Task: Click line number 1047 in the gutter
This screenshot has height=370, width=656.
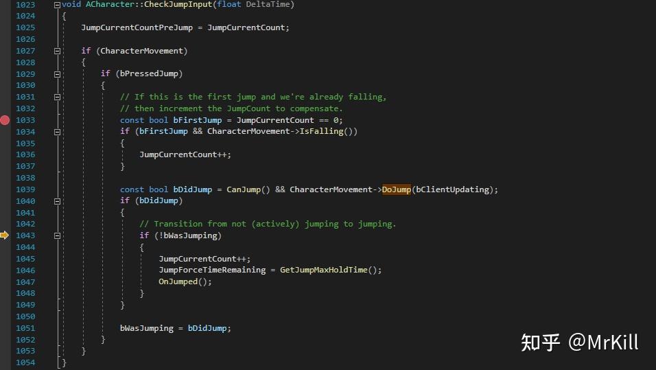Action: tap(25, 282)
